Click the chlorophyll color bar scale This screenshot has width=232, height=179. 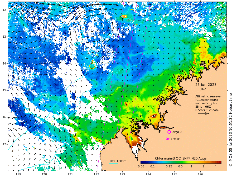pyautogui.click(x=181, y=162)
